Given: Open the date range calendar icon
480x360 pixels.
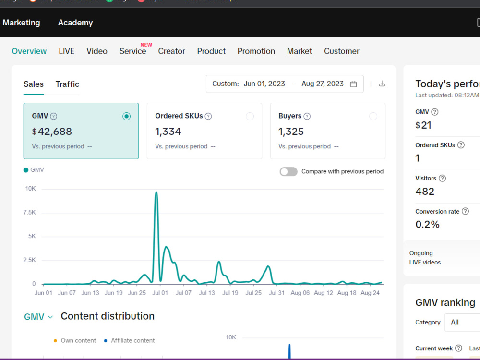Looking at the screenshot, I should (353, 84).
